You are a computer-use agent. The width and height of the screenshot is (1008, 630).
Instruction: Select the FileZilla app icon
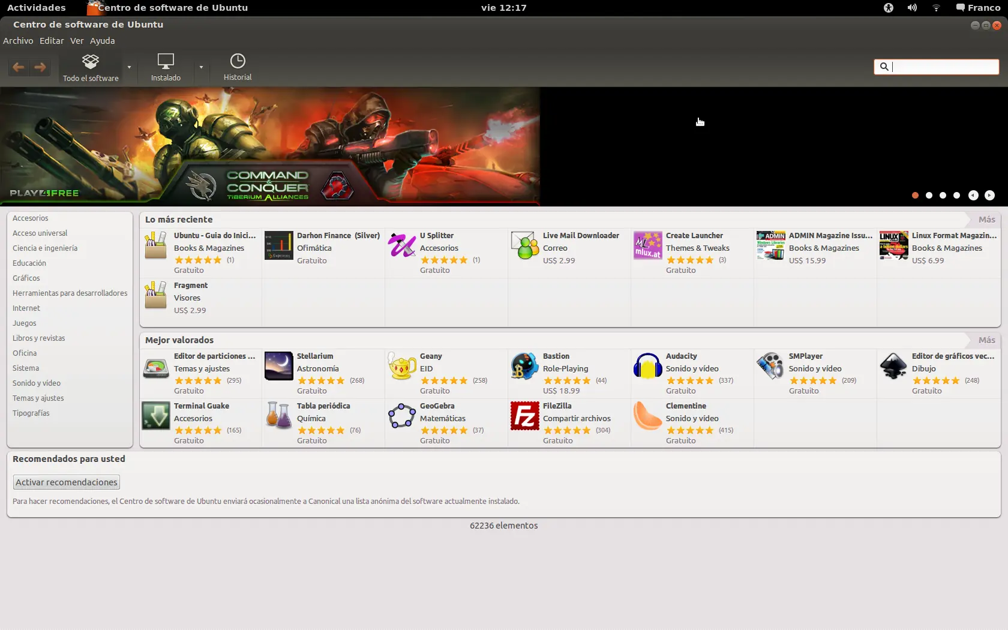coord(524,416)
